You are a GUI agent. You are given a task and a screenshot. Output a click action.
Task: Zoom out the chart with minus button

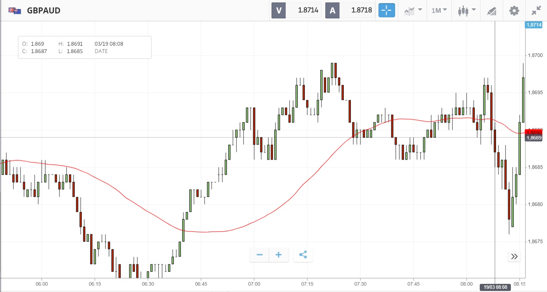click(x=260, y=255)
